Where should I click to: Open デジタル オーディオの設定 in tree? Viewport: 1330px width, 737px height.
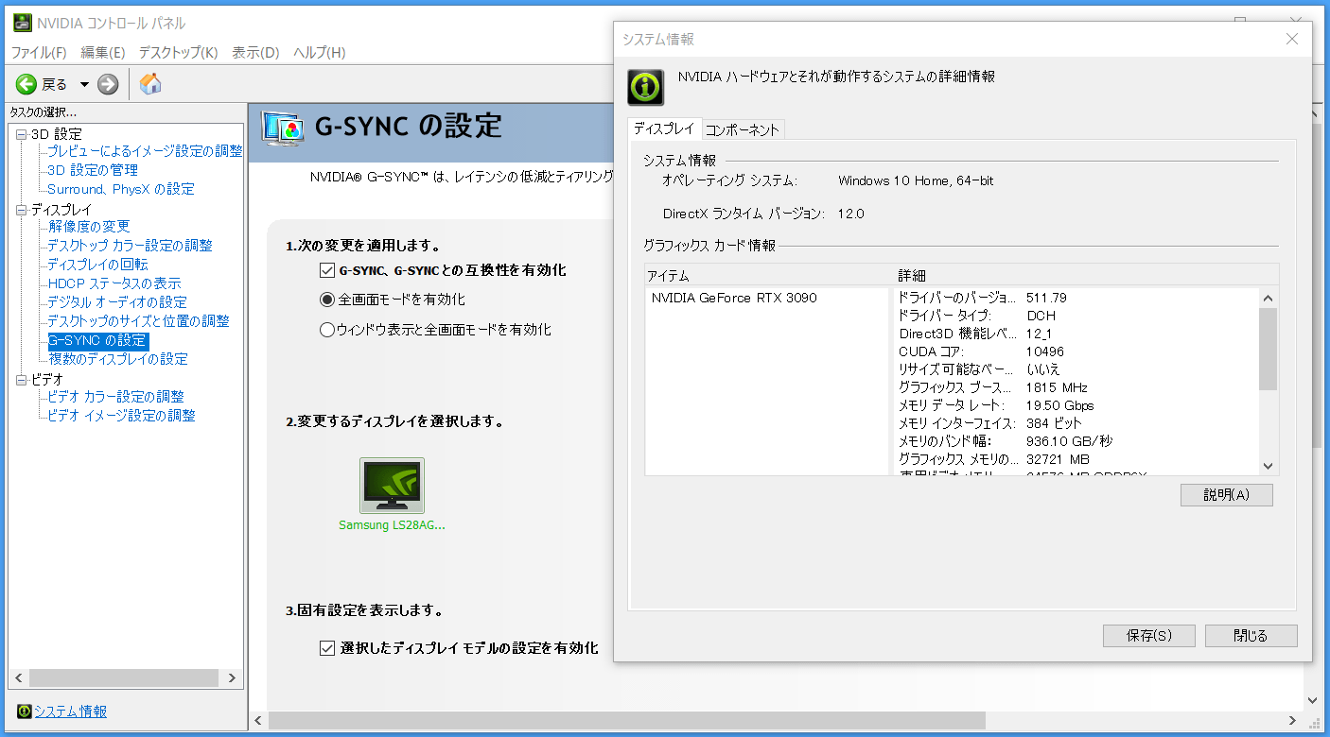(117, 302)
